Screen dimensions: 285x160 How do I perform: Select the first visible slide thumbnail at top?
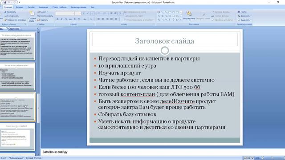coord(17,46)
